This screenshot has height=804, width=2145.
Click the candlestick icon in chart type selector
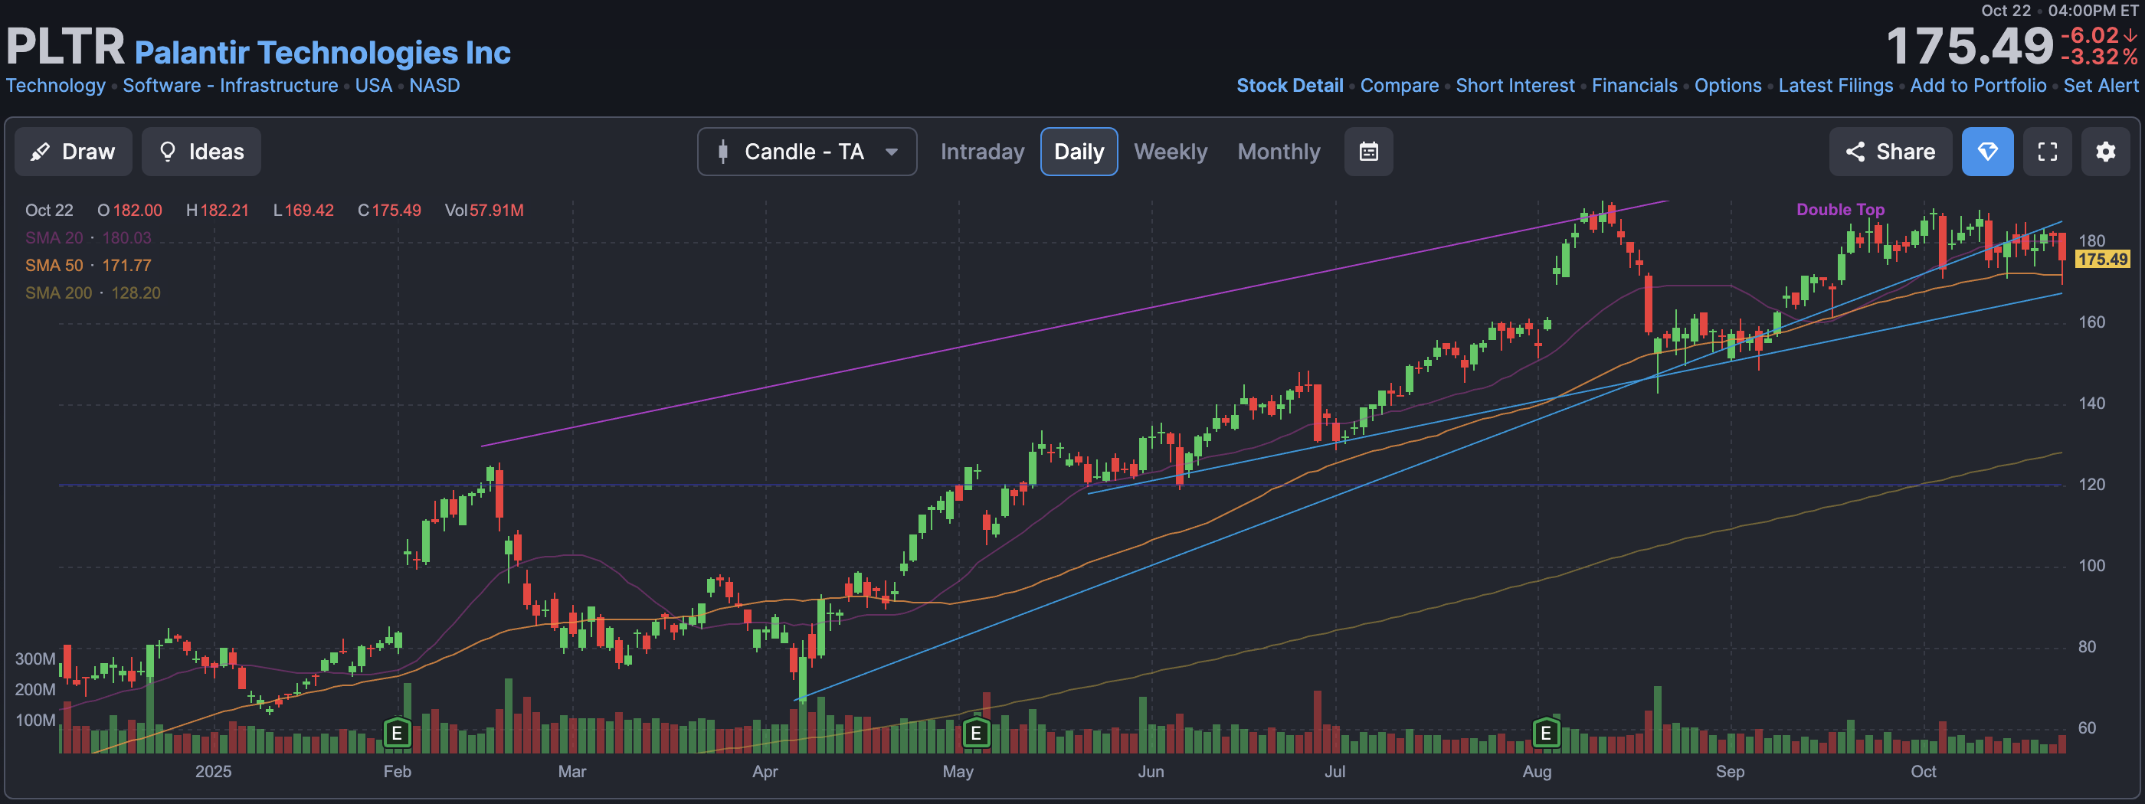[x=722, y=152]
